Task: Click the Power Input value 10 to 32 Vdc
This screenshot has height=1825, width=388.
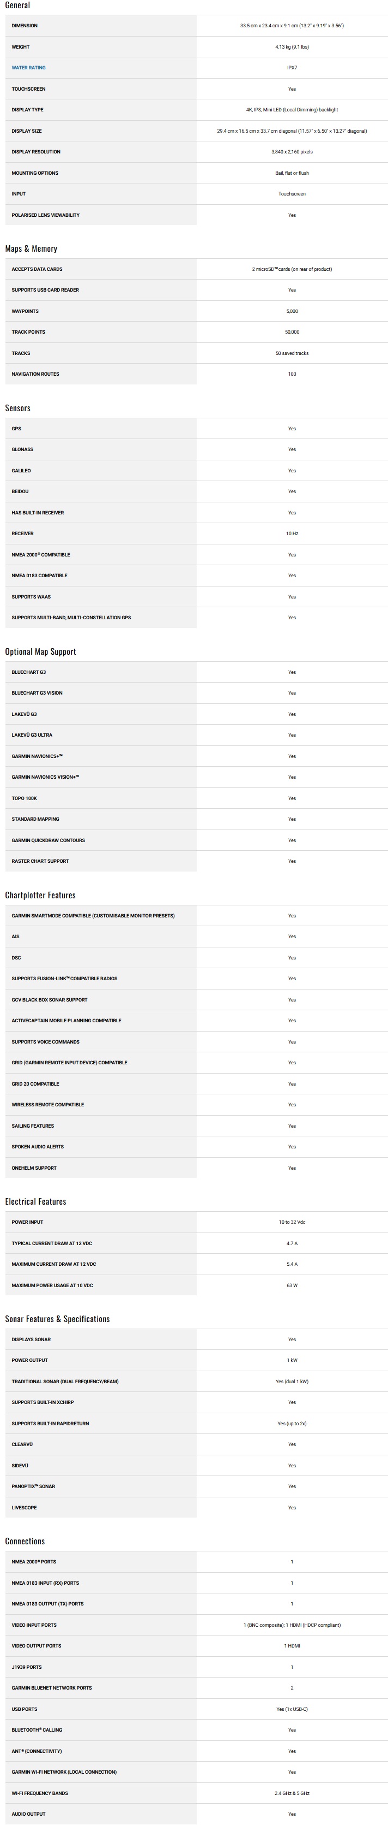Action: tap(292, 1222)
